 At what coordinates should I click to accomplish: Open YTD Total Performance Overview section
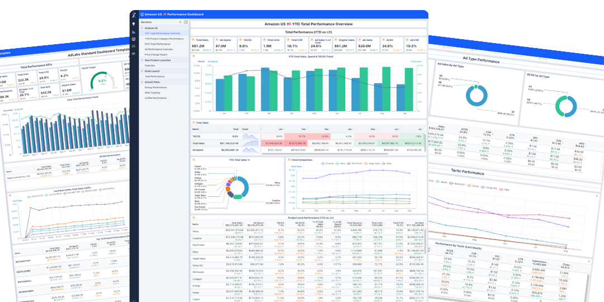point(164,34)
